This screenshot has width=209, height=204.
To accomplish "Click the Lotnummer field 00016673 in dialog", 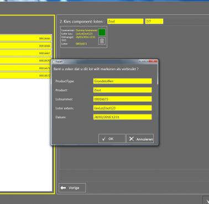I will click(123, 99).
